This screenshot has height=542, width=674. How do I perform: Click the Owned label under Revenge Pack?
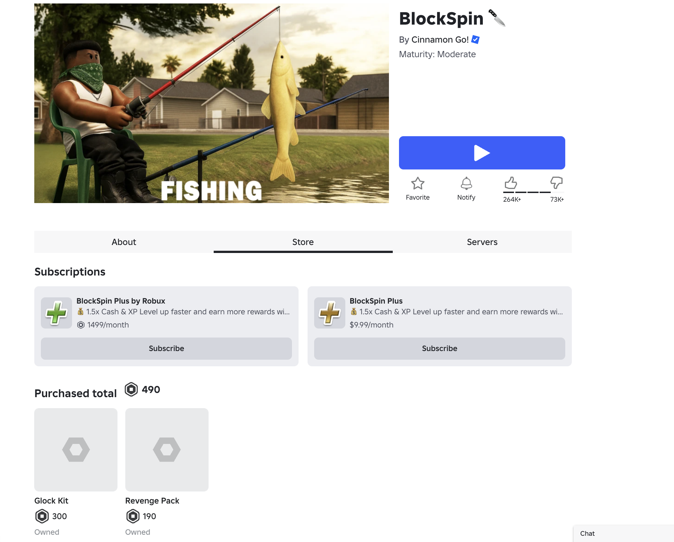[138, 532]
